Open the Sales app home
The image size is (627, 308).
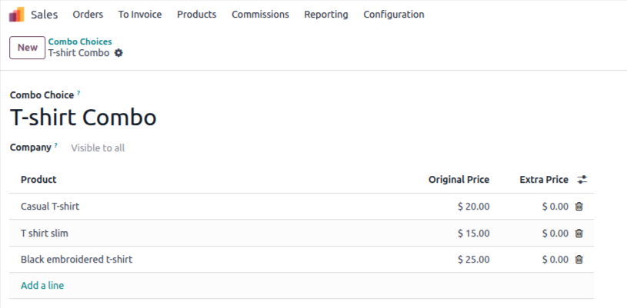click(45, 15)
